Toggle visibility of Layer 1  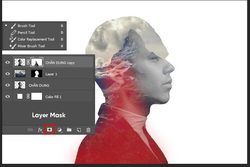[x=7, y=74]
